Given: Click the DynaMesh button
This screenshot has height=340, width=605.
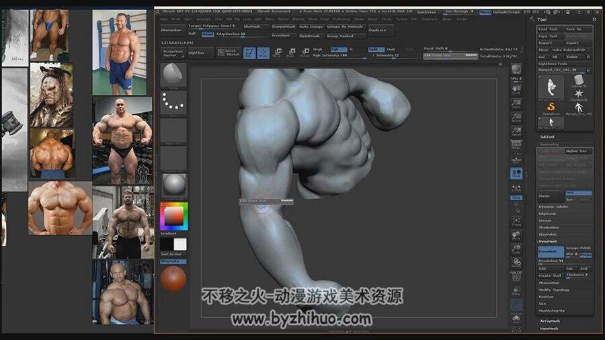Looking at the screenshot, I should (x=551, y=251).
